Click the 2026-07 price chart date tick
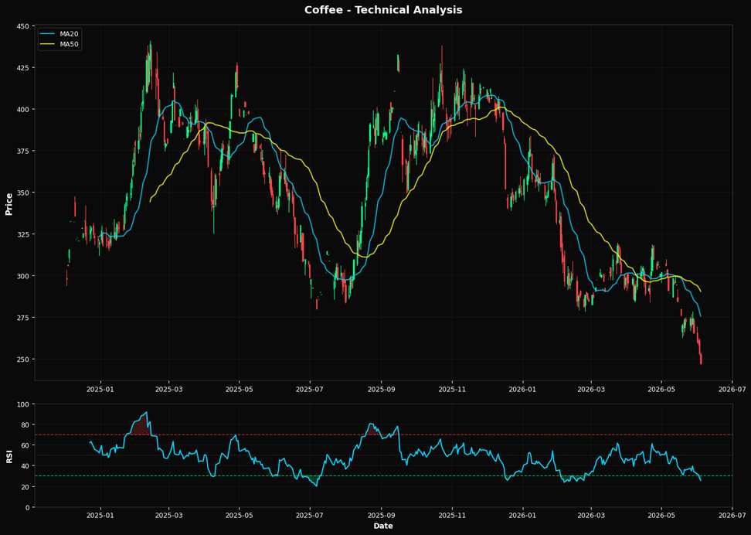The image size is (751, 535). point(732,389)
